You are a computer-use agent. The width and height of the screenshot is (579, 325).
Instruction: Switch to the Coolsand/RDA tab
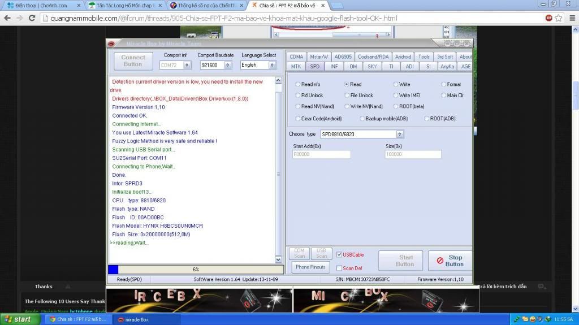[x=373, y=57]
